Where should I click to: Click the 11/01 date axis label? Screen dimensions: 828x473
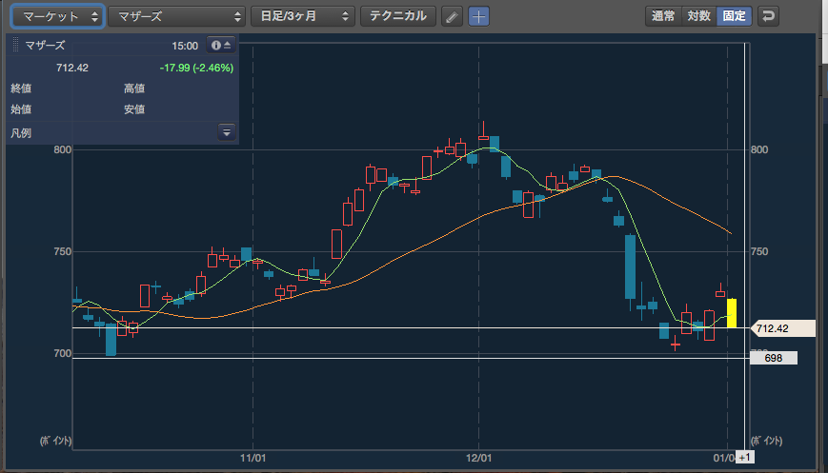coord(252,458)
